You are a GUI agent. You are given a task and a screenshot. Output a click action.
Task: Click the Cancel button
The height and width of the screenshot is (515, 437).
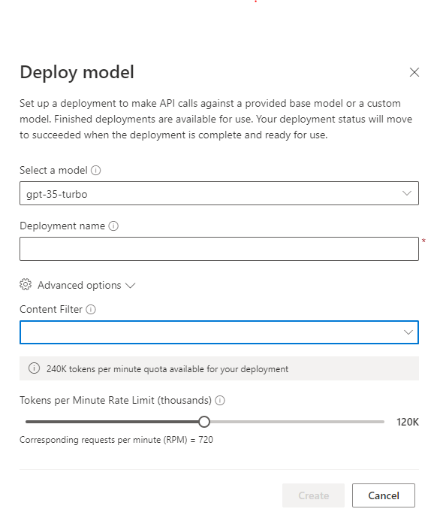384,495
